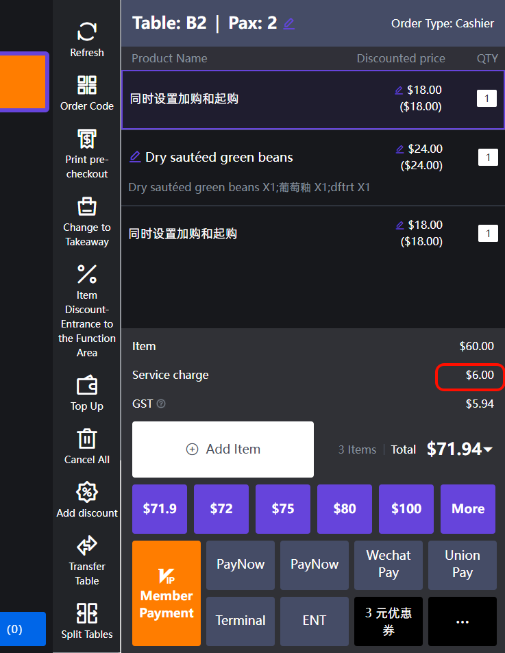This screenshot has height=653, width=505.
Task: Click the Add Item button
Action: 223,449
